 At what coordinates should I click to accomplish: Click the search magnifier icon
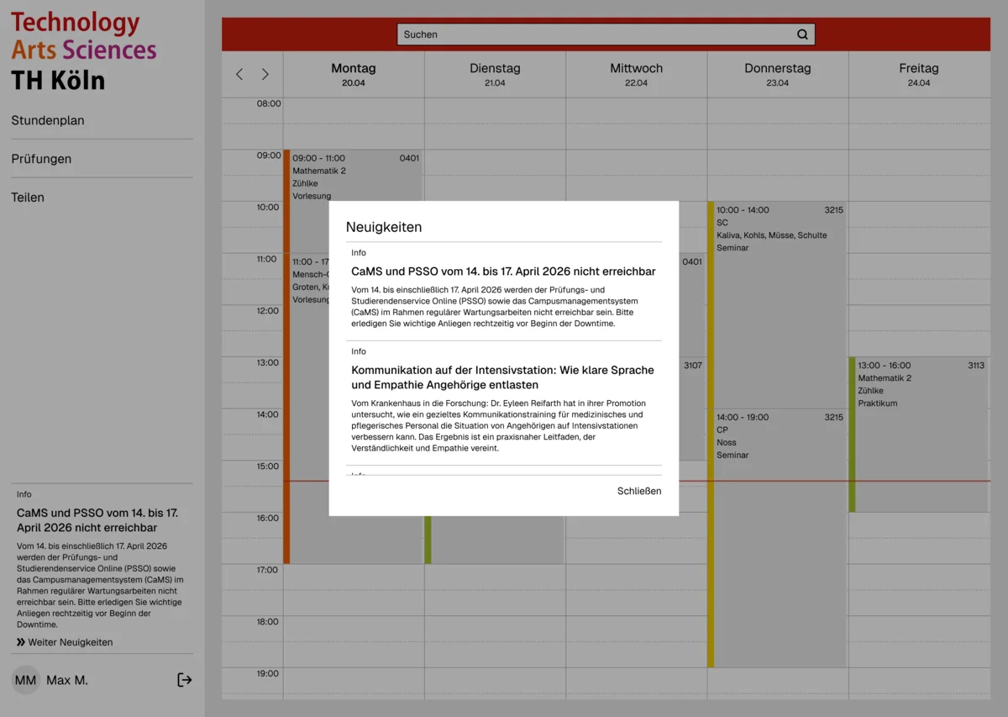pos(802,34)
